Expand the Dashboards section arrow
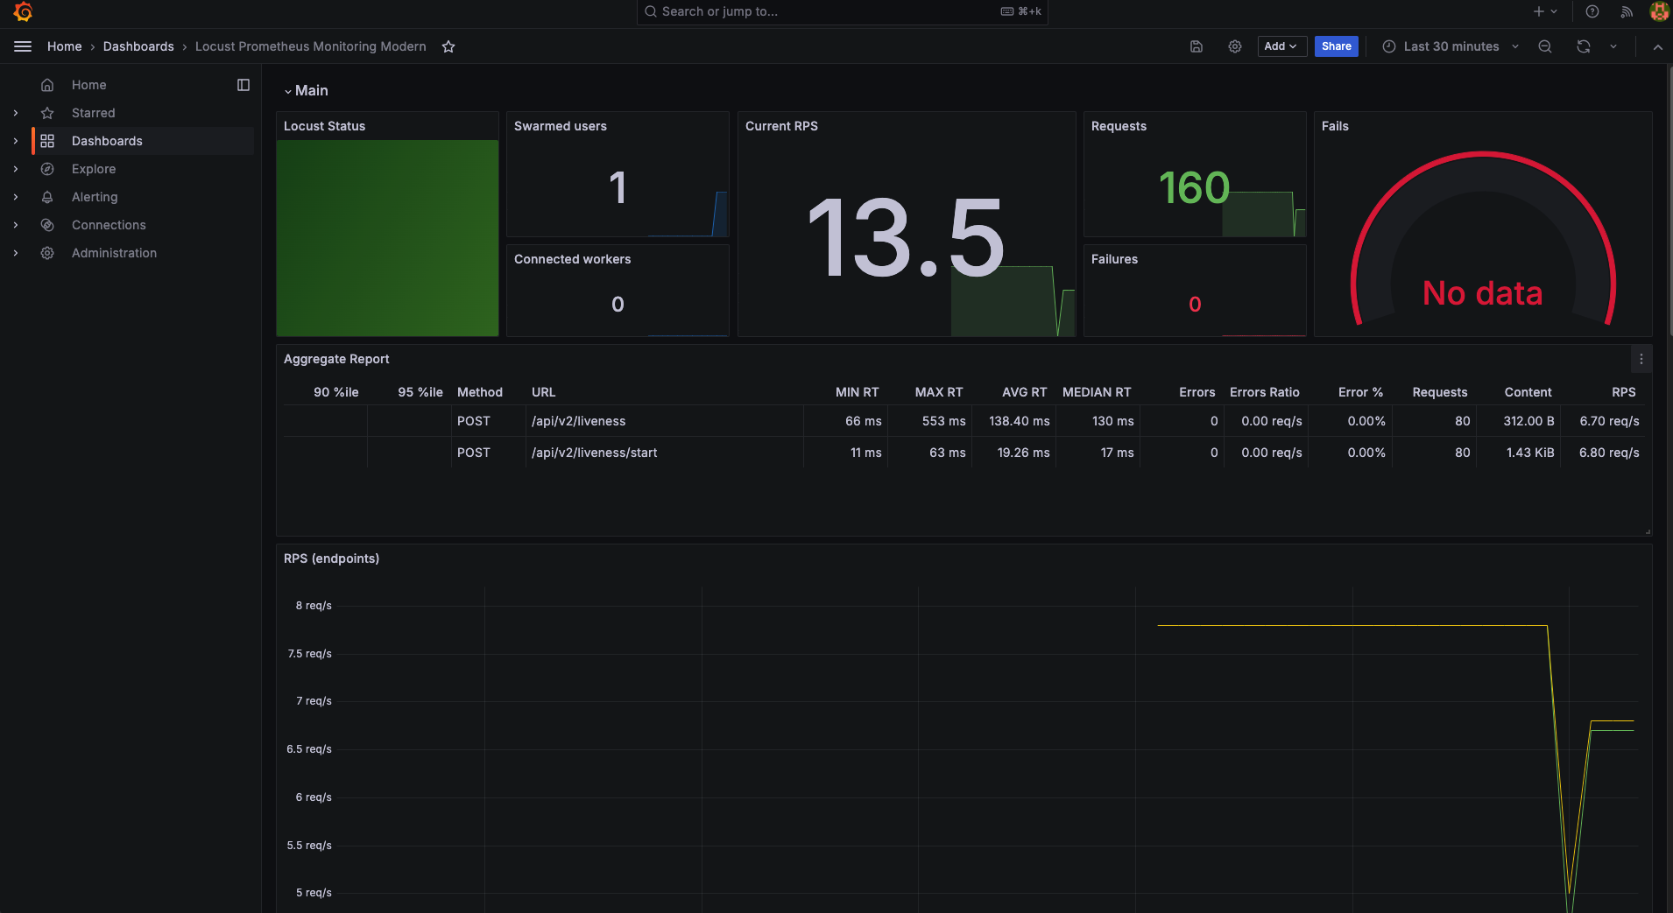1673x913 pixels. (16, 141)
